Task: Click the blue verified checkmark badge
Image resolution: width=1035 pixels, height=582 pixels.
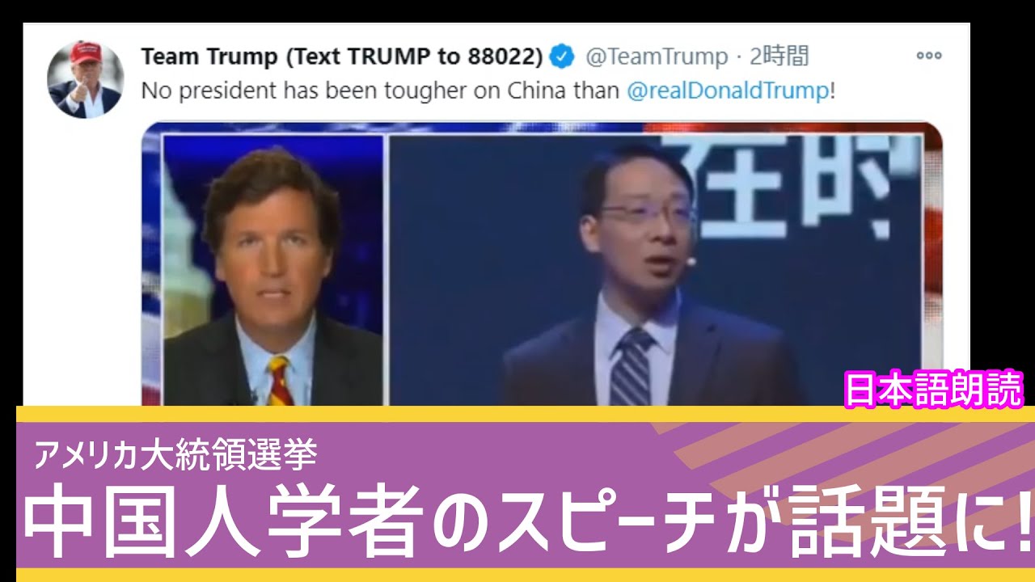Action: 563,57
